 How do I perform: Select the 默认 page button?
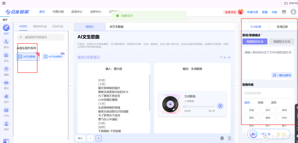coord(80,138)
